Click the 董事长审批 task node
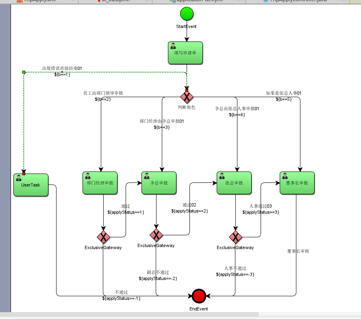The image size is (361, 319). point(297,182)
